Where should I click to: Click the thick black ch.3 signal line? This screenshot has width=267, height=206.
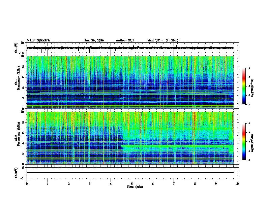(130, 172)
